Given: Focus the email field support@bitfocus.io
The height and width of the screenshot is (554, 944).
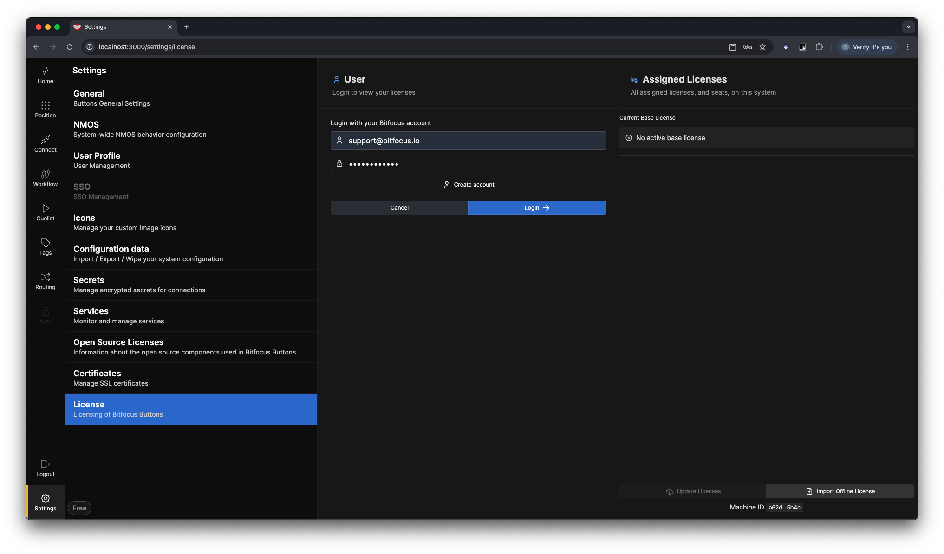Looking at the screenshot, I should 468,141.
